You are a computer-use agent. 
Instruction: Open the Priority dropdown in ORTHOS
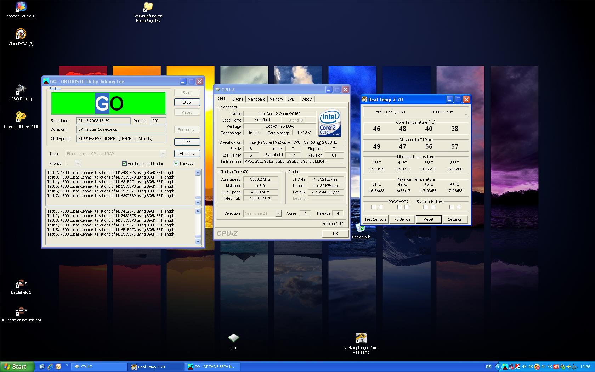tap(78, 163)
